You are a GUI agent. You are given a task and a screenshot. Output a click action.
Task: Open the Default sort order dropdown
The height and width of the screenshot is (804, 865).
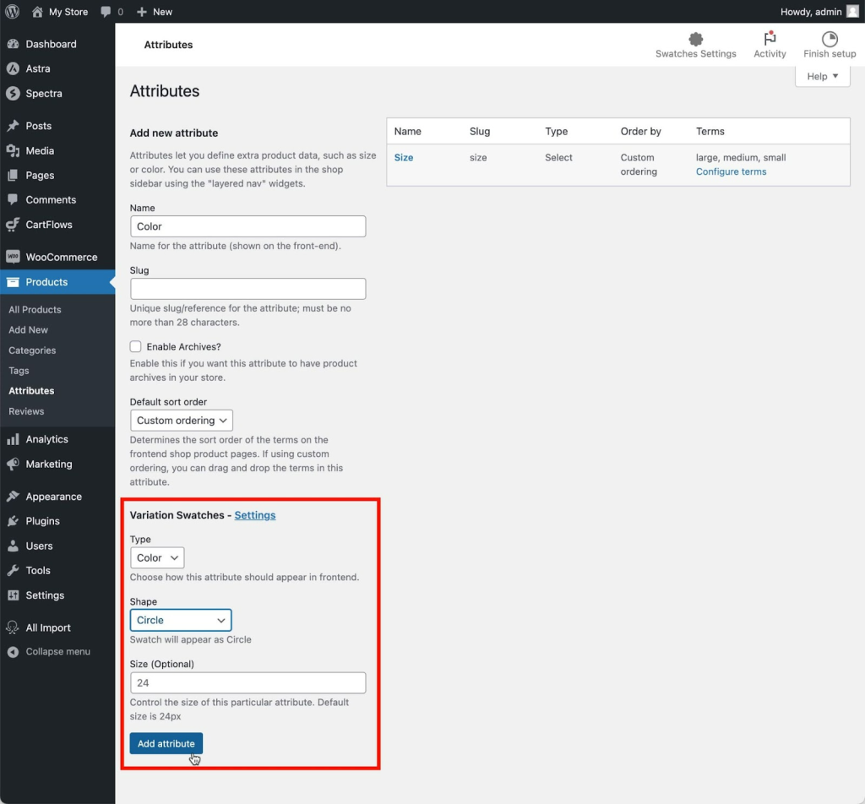coord(182,421)
